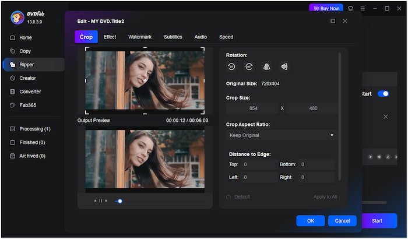Open the Ripper module in sidebar
408x239 pixels.
pos(27,65)
